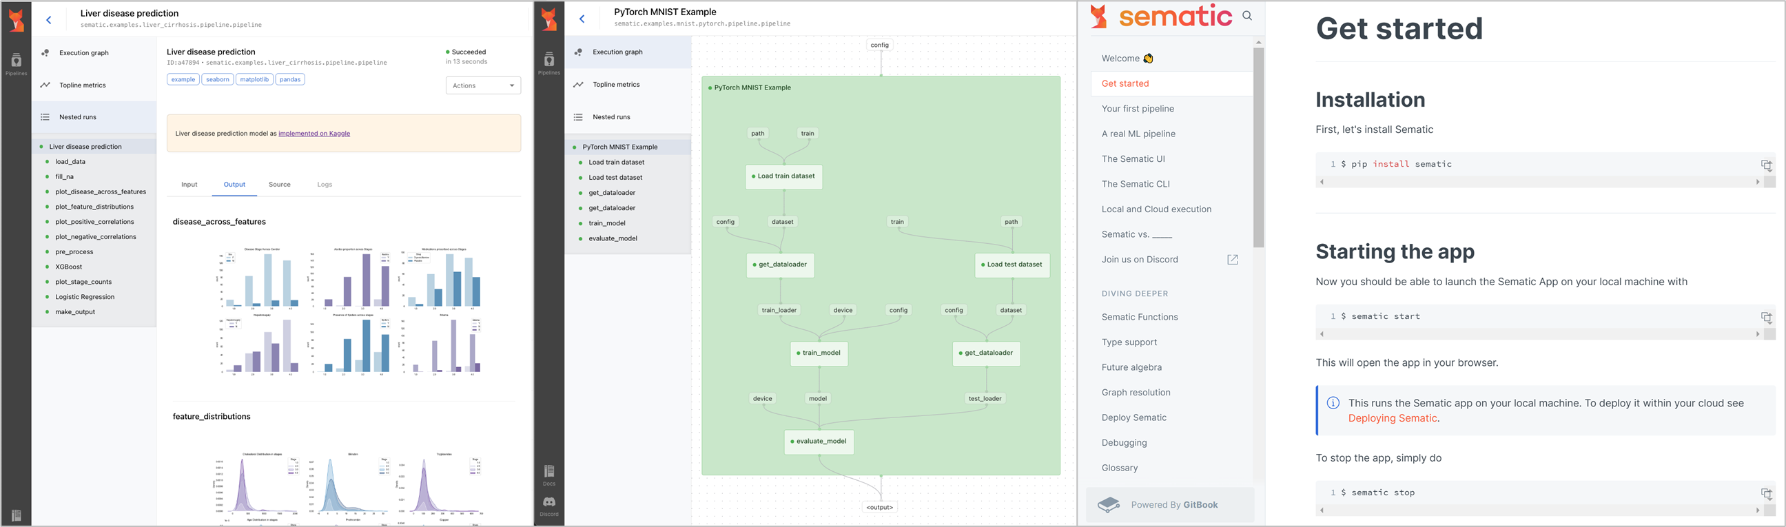
Task: Click the GitBook logo icon in Powered By footer
Action: point(1109,505)
